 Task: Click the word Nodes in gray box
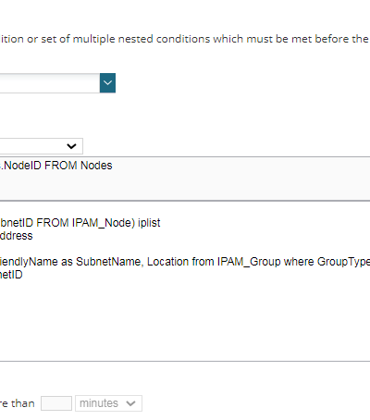tap(96, 166)
